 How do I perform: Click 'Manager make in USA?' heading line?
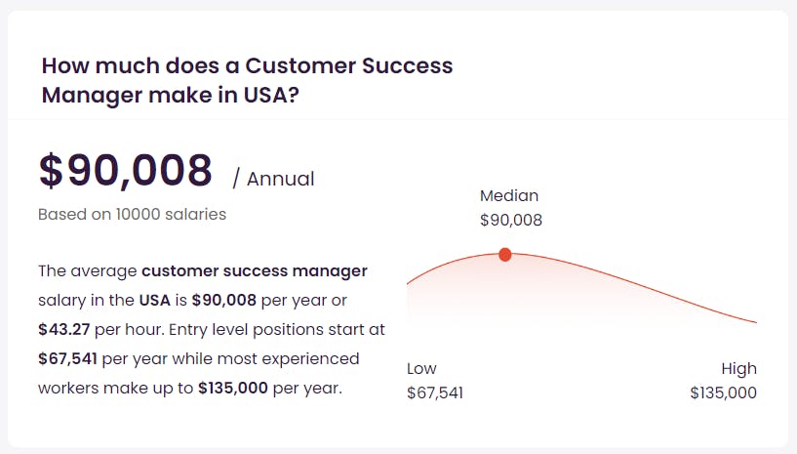pyautogui.click(x=171, y=95)
